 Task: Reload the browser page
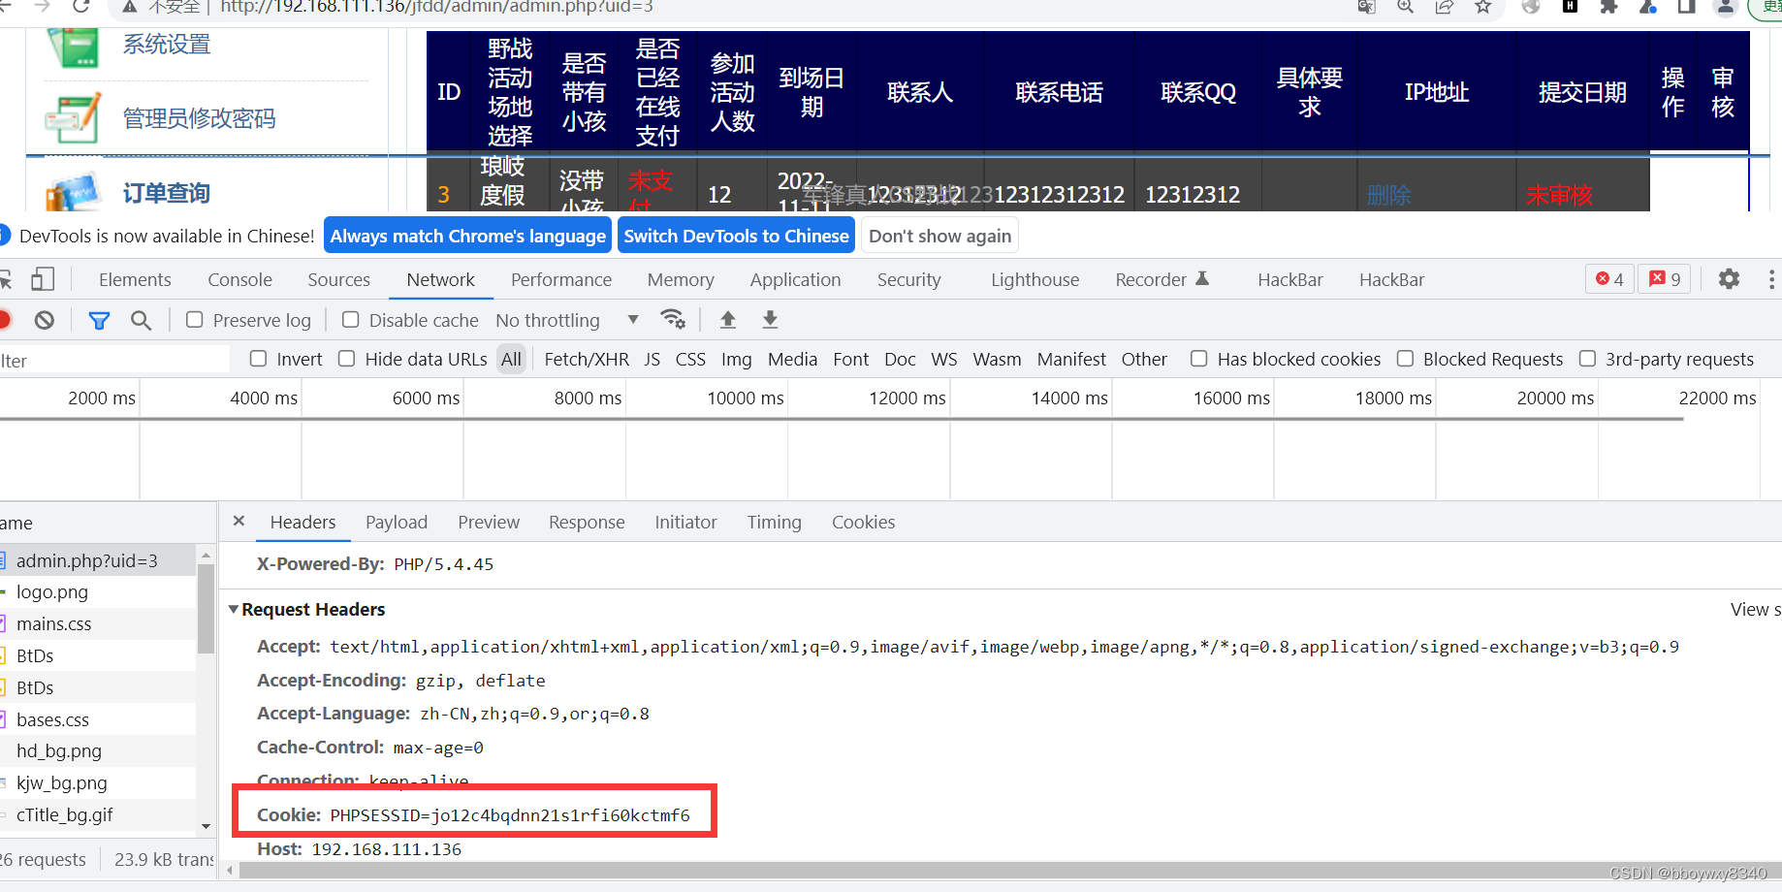[81, 7]
